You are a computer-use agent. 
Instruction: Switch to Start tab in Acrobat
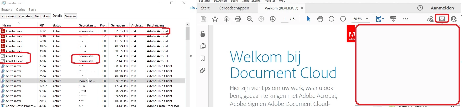(x=205, y=8)
